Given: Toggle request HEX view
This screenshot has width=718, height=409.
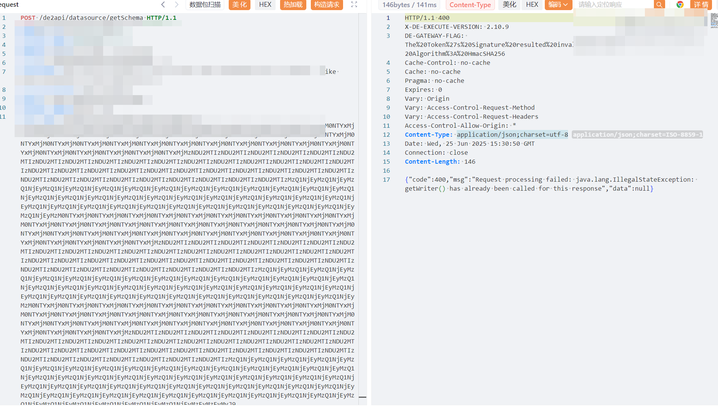Looking at the screenshot, I should [265, 4].
